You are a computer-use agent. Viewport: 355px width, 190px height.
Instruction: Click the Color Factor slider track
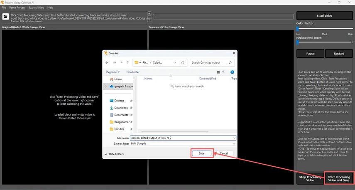click(324, 29)
